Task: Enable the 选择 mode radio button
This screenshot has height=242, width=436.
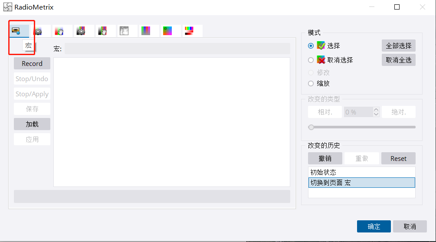Action: click(x=311, y=46)
